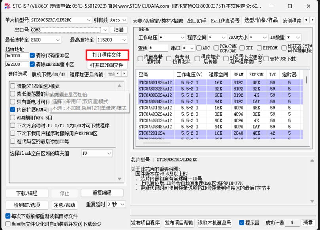Expand the COM3 serial port dropdown

[x=105, y=30]
